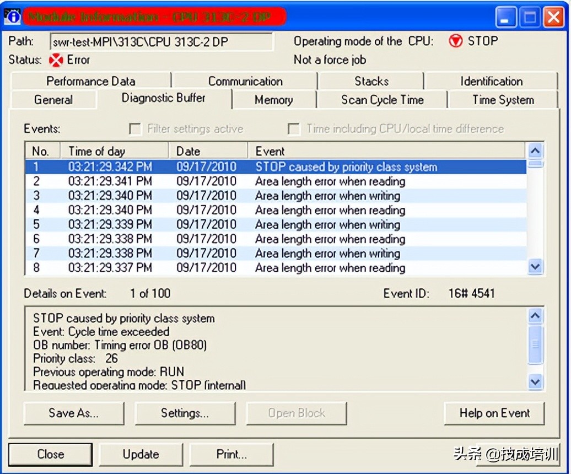Open the Scan Cycle Time tab
The height and width of the screenshot is (474, 571).
click(382, 100)
